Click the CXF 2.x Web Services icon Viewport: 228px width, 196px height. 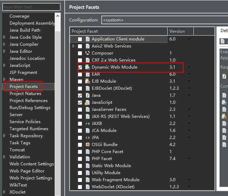click(88, 60)
